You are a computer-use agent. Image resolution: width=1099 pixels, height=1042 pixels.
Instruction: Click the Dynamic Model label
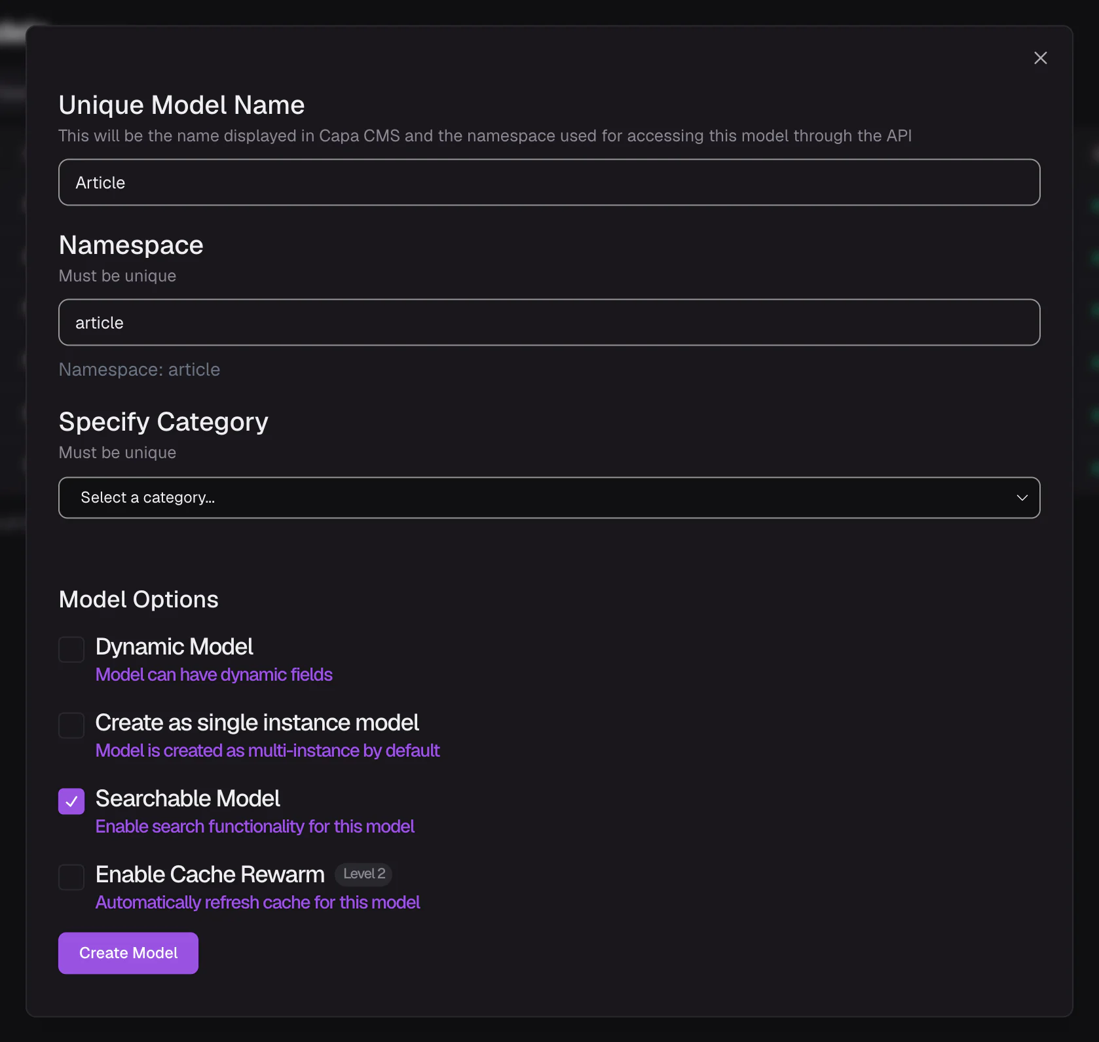[x=174, y=647]
